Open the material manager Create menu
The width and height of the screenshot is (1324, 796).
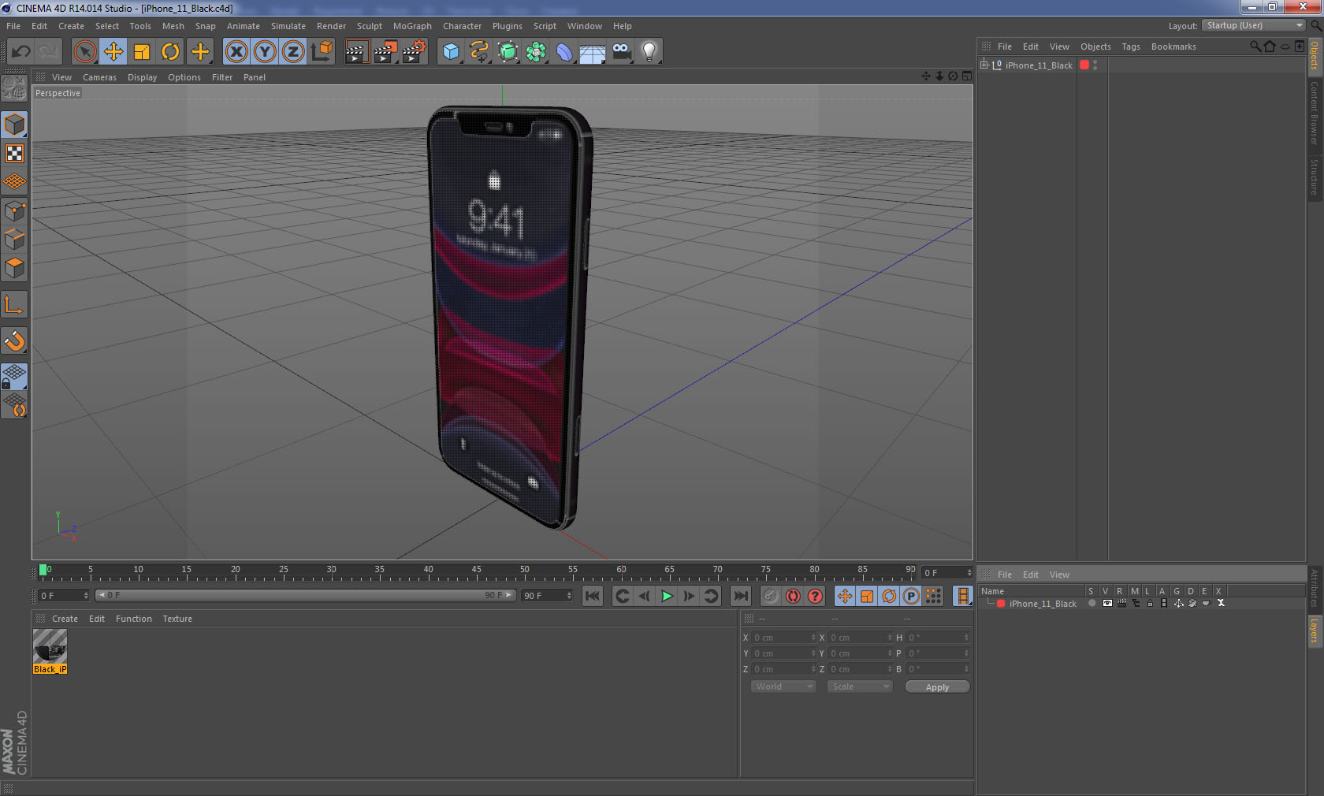point(65,619)
